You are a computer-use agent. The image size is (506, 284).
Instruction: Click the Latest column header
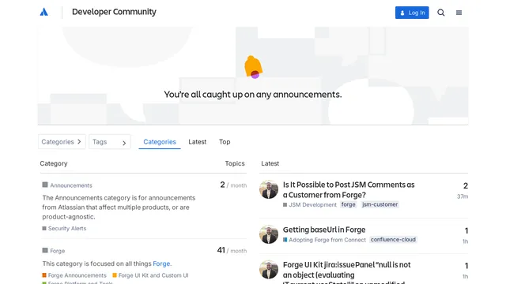(x=270, y=163)
